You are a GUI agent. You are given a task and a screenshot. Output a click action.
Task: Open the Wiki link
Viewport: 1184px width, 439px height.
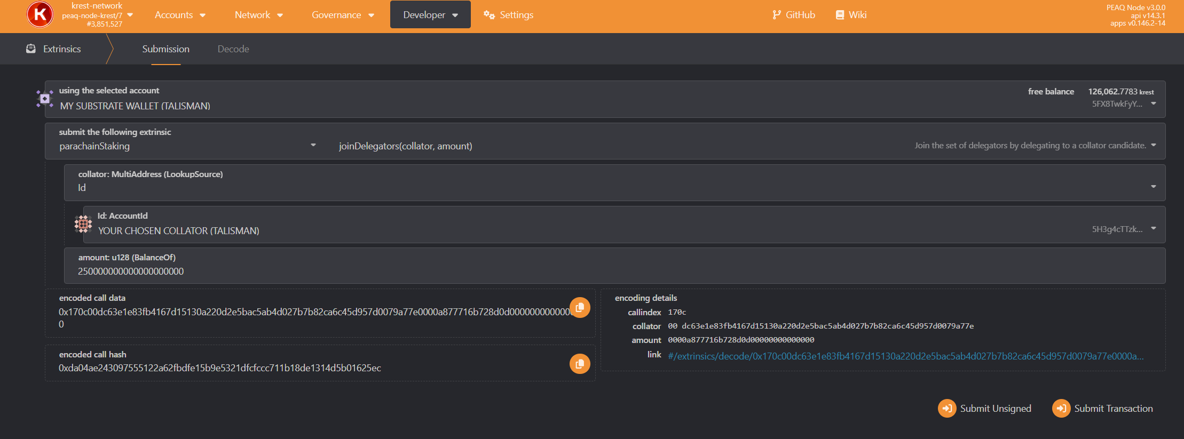tap(851, 15)
